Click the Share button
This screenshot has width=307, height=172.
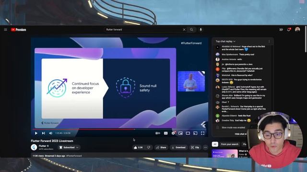[x=161, y=148]
